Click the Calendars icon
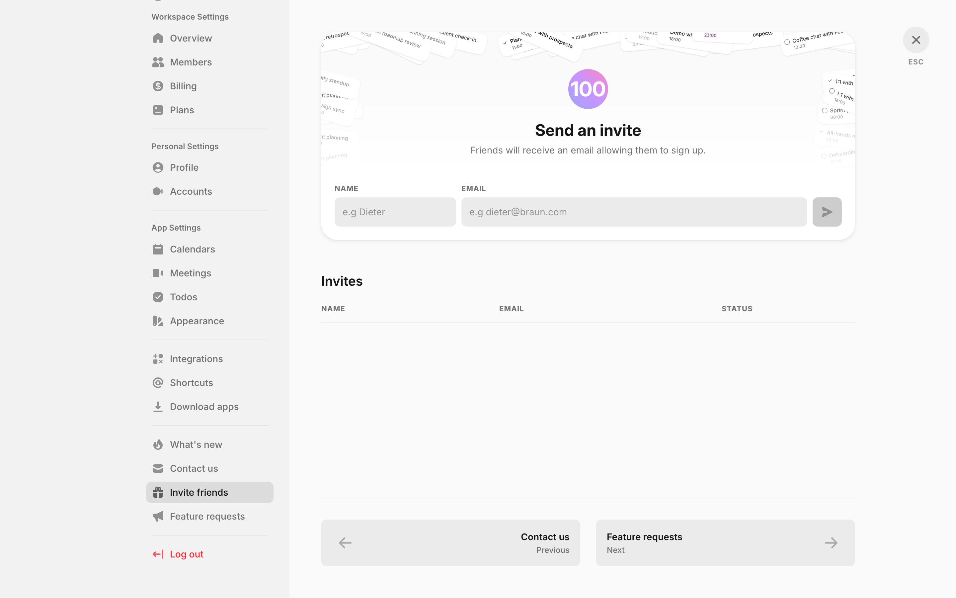The width and height of the screenshot is (956, 598). 158,249
